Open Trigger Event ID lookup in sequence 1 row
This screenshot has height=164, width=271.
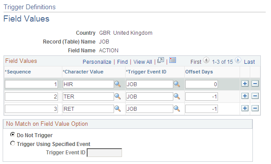tap(177, 84)
